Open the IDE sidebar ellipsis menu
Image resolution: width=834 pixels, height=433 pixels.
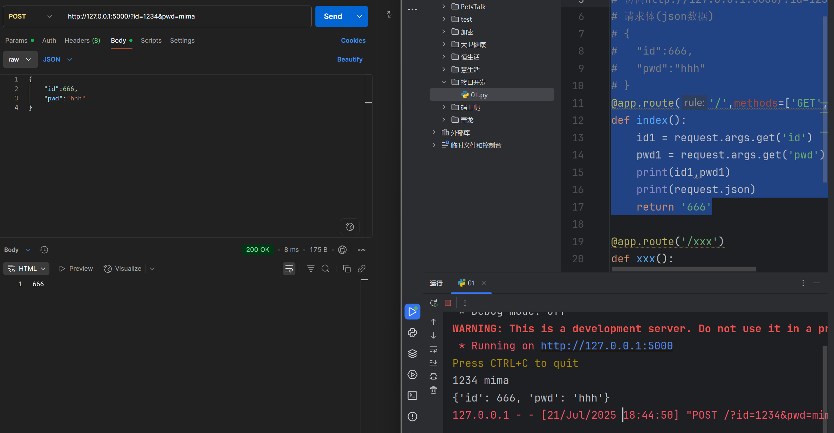412,9
